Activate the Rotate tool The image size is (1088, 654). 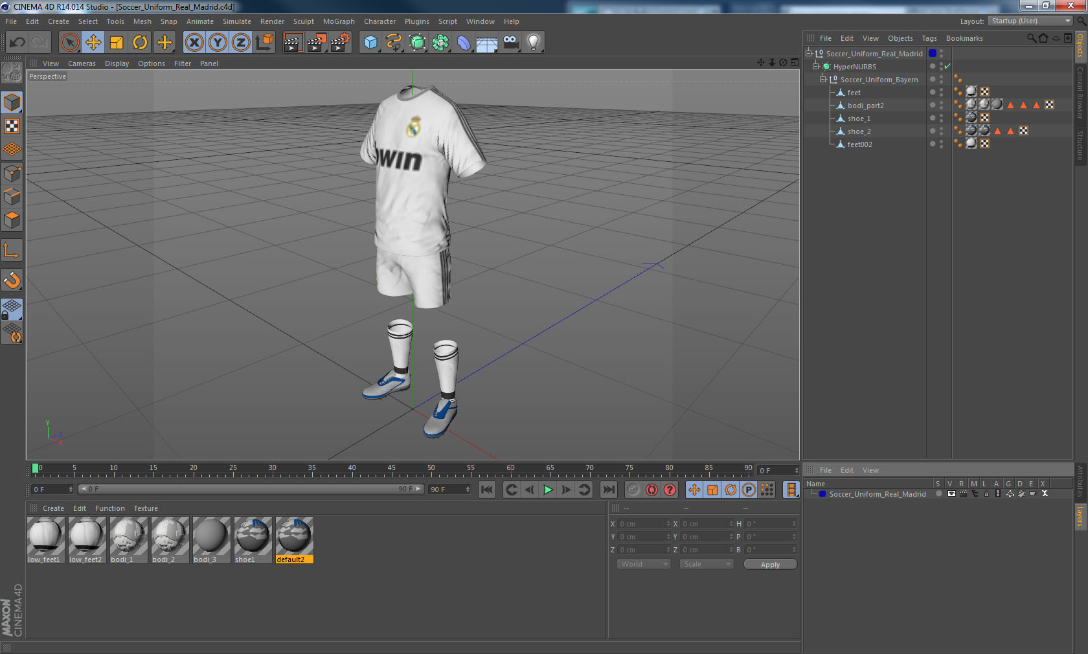tap(140, 43)
